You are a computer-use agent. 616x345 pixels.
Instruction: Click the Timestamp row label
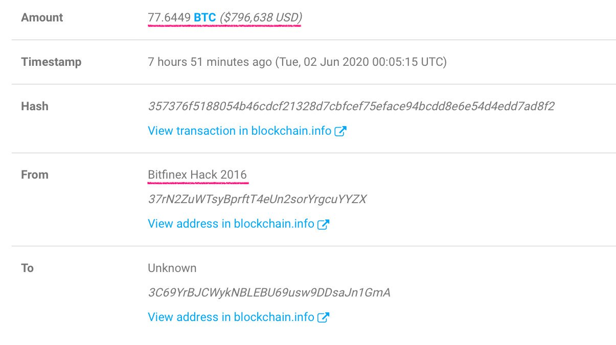click(x=51, y=62)
